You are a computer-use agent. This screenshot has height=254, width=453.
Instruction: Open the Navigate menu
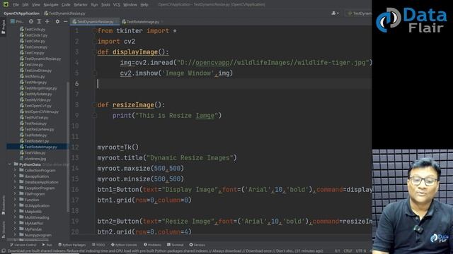[x=51, y=5]
